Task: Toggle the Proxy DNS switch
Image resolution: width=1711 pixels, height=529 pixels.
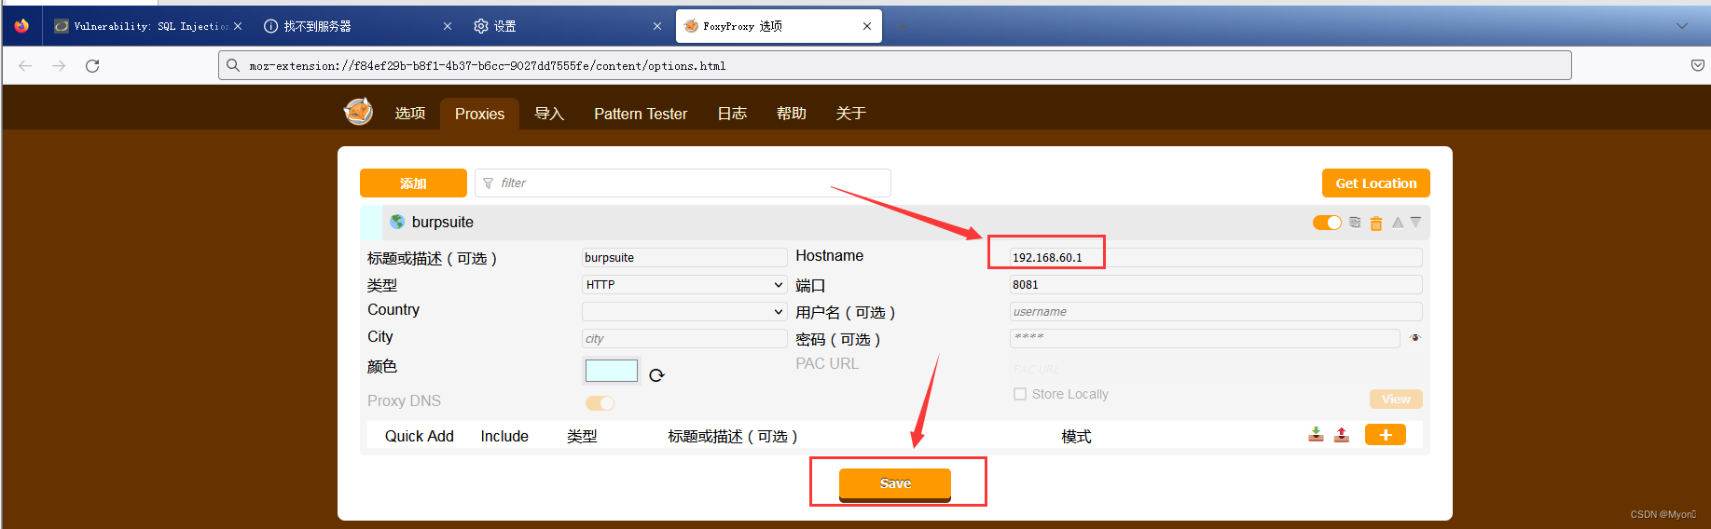Action: [600, 403]
